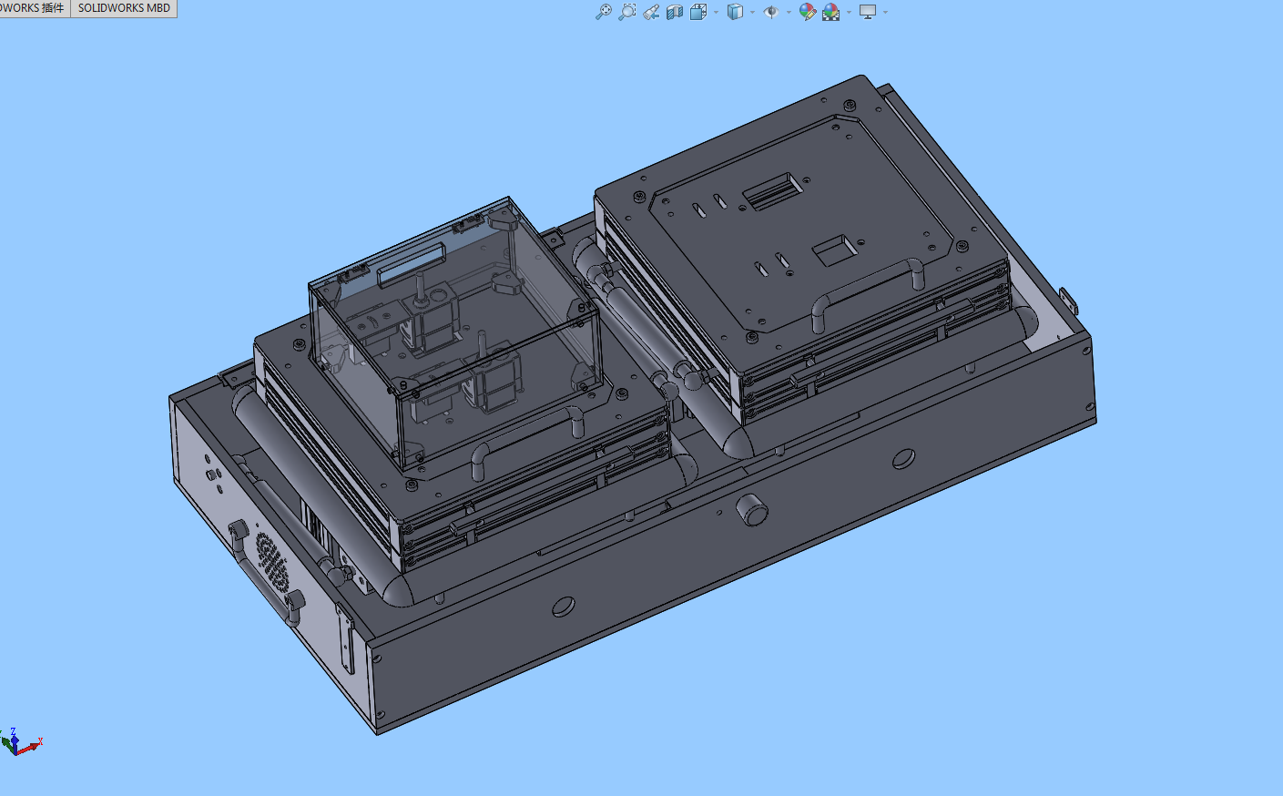1283x796 pixels.
Task: Open the Edit Appearance tool
Action: tap(808, 12)
